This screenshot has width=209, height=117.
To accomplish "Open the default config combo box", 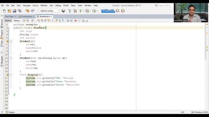I will tap(49, 11).
